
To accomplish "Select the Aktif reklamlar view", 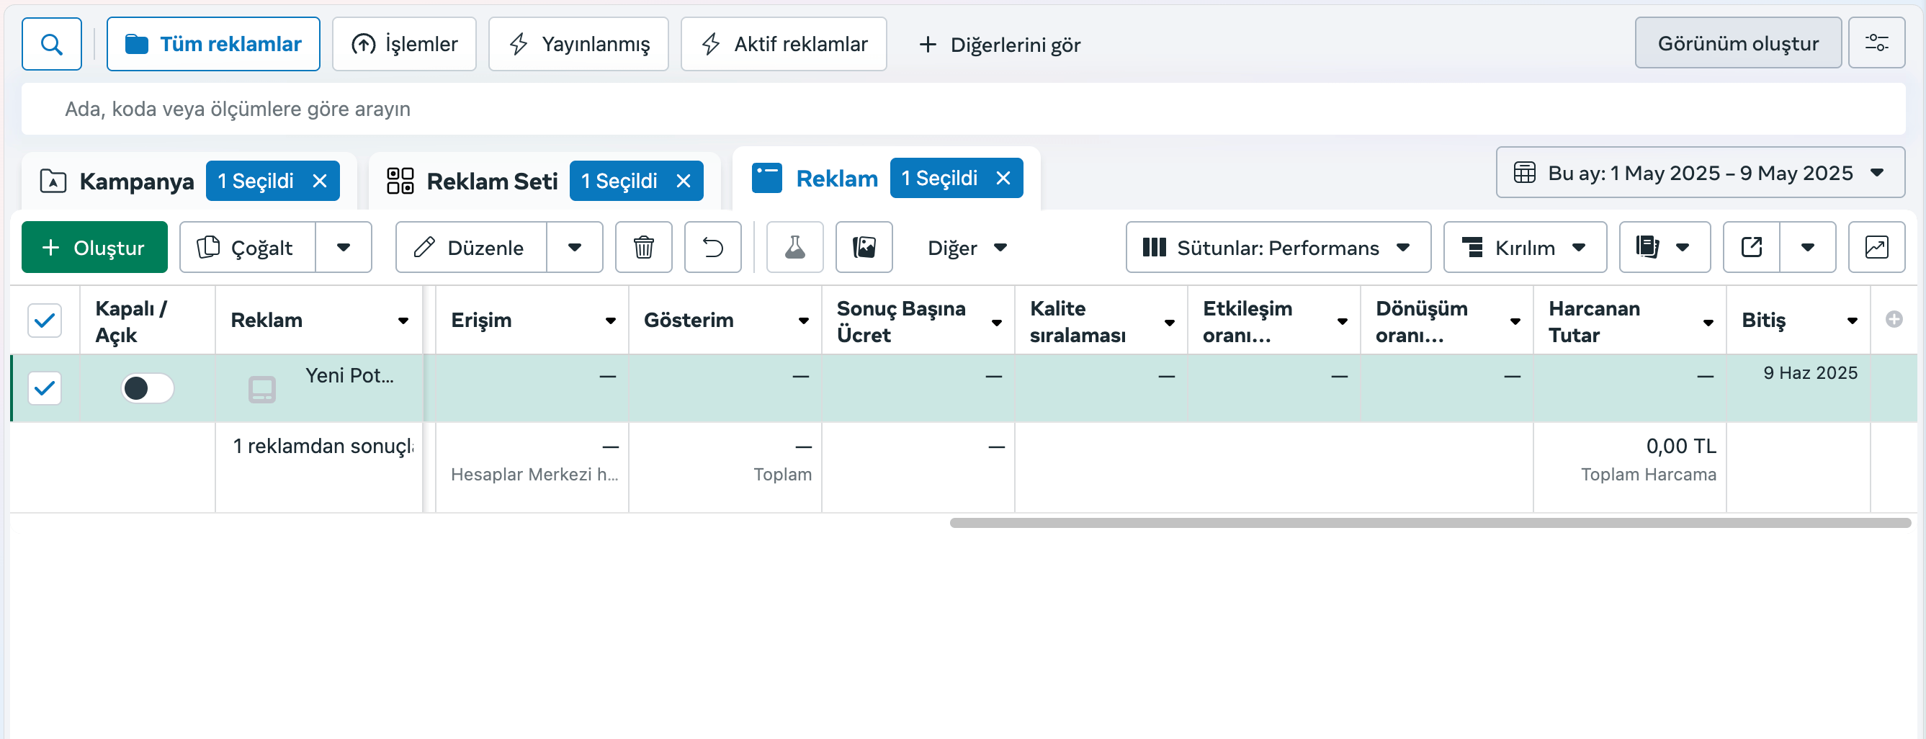I will click(784, 44).
